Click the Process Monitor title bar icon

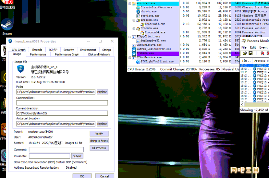tap(244, 41)
